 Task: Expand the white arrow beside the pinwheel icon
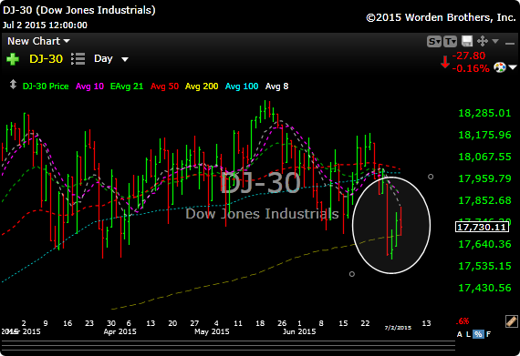click(513, 67)
